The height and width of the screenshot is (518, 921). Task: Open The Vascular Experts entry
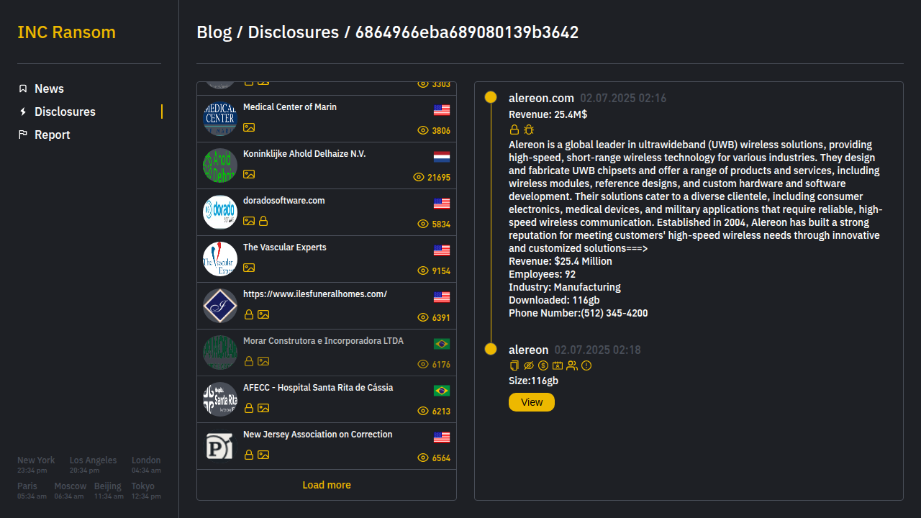tap(327, 259)
